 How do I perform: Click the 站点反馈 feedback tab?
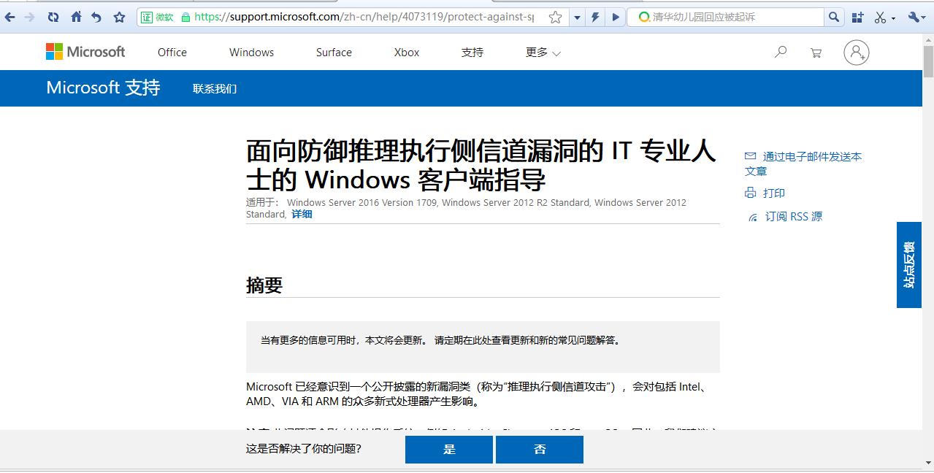click(x=908, y=266)
